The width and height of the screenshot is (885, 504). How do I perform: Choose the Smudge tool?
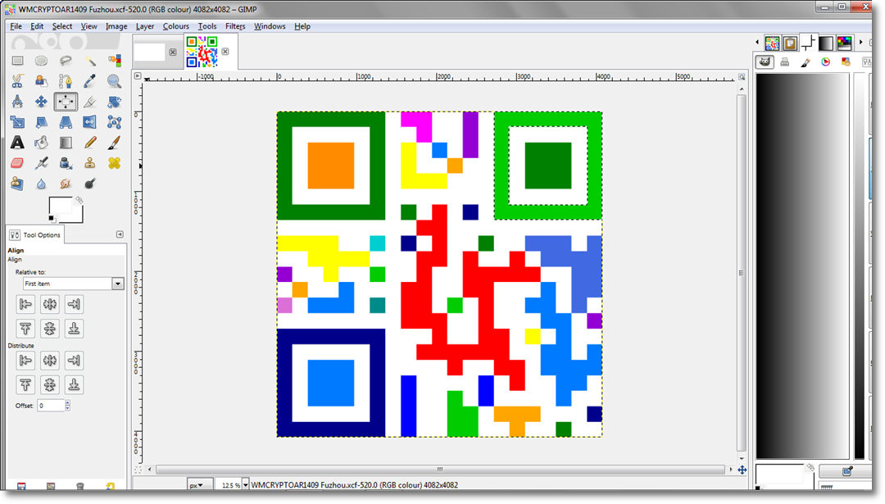[66, 184]
